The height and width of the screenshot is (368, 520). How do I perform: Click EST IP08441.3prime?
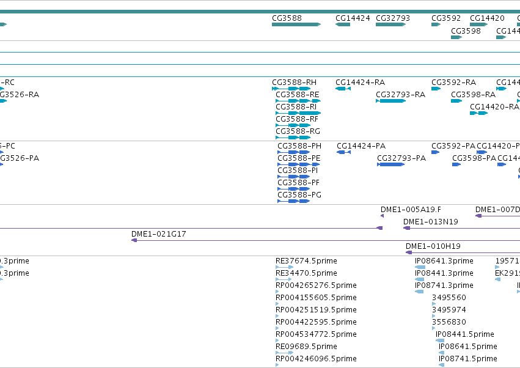[420, 279]
